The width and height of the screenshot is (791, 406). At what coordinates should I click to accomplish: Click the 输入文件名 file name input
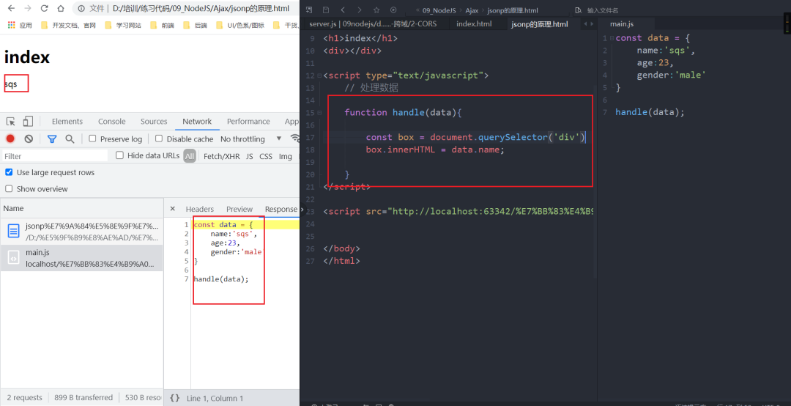click(602, 10)
